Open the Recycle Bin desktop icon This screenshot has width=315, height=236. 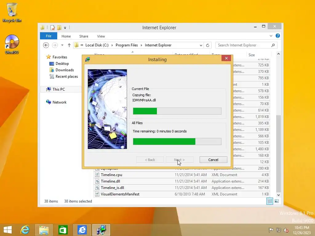12,12
